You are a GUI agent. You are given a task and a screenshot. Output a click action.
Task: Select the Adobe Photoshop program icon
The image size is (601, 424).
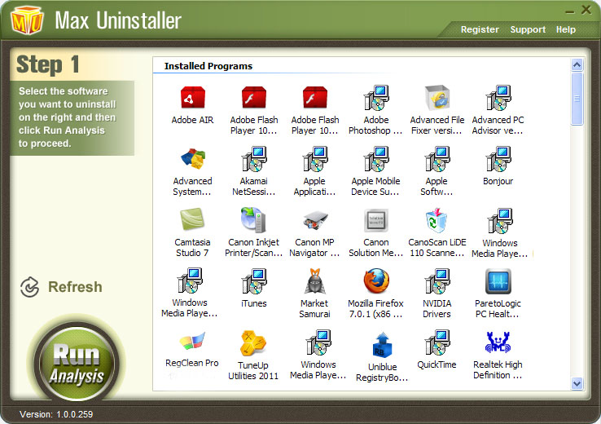point(376,98)
